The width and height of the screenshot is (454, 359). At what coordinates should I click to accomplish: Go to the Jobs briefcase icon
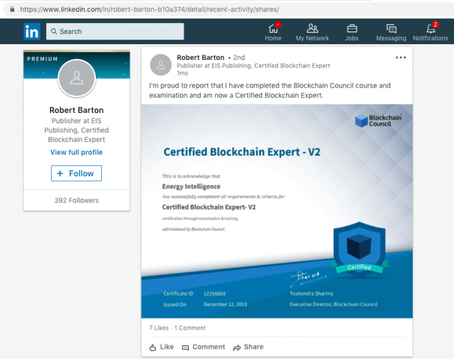pos(351,28)
